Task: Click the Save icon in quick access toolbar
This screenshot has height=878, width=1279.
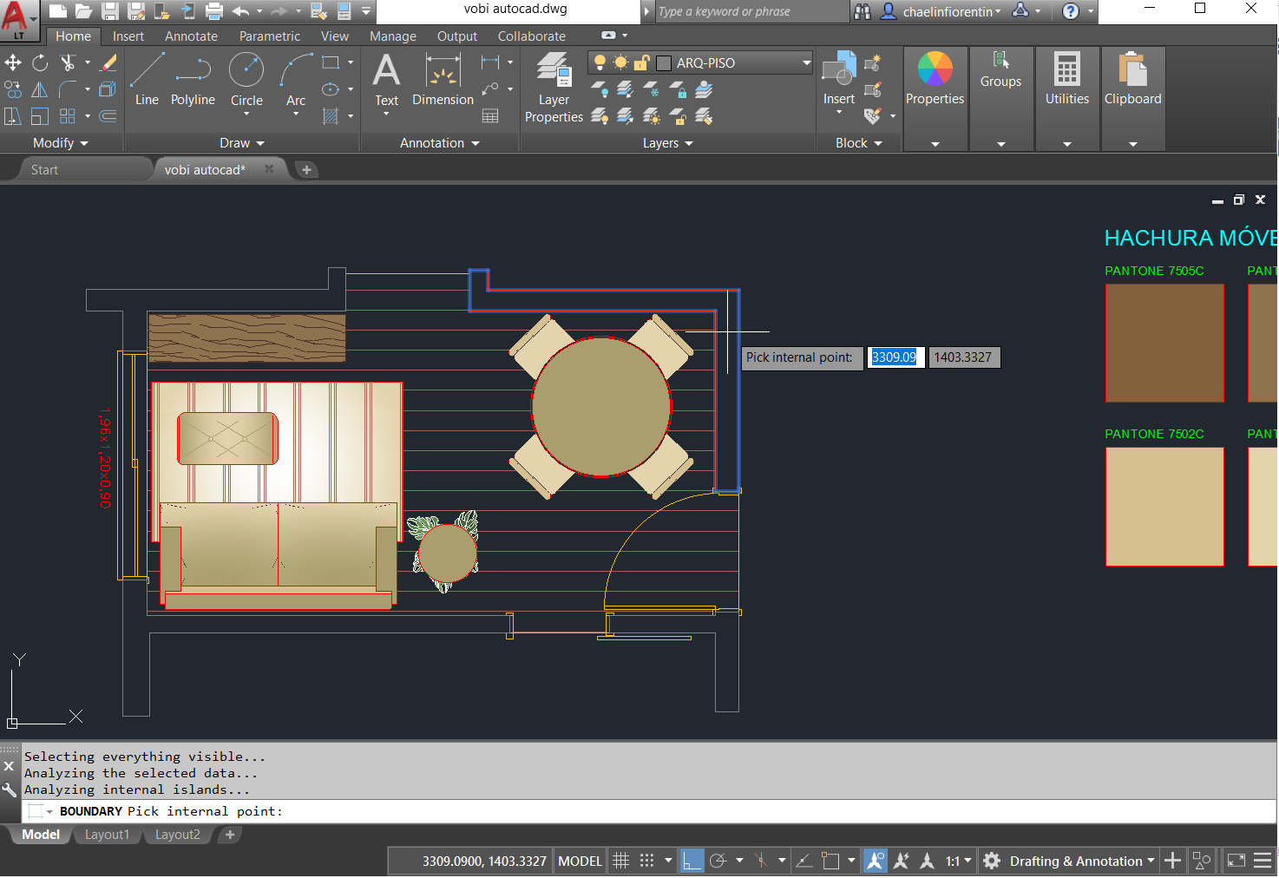Action: (x=110, y=11)
